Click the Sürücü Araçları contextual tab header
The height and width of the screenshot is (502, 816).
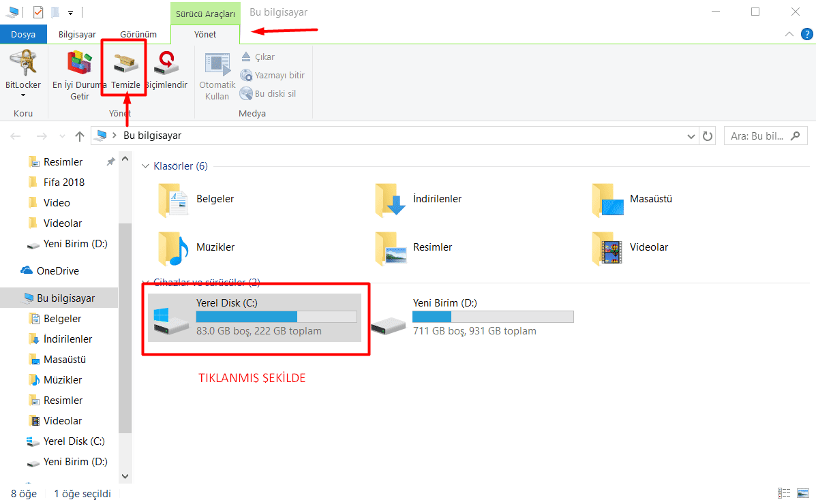coord(206,14)
